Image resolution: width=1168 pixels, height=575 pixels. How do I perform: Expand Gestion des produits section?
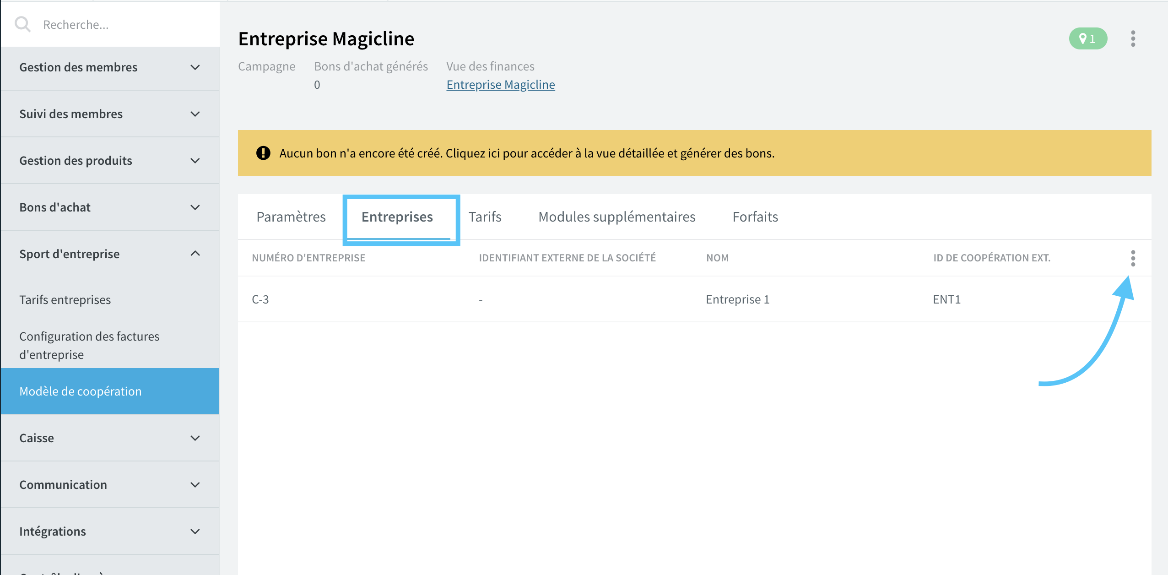click(110, 161)
